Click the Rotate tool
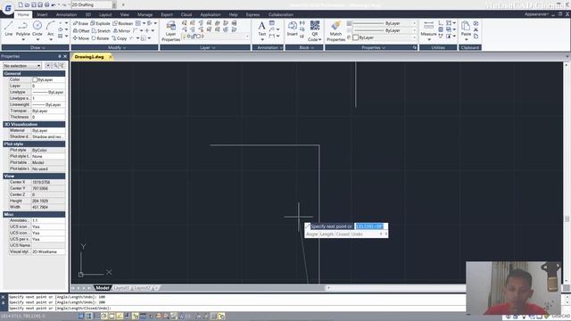This screenshot has height=321, width=571. coord(100,38)
